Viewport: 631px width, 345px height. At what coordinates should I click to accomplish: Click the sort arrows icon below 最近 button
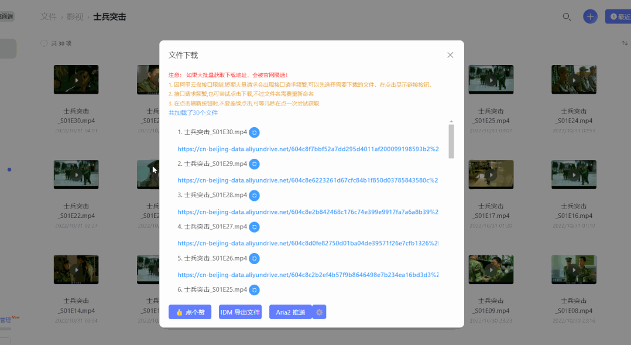point(623,42)
